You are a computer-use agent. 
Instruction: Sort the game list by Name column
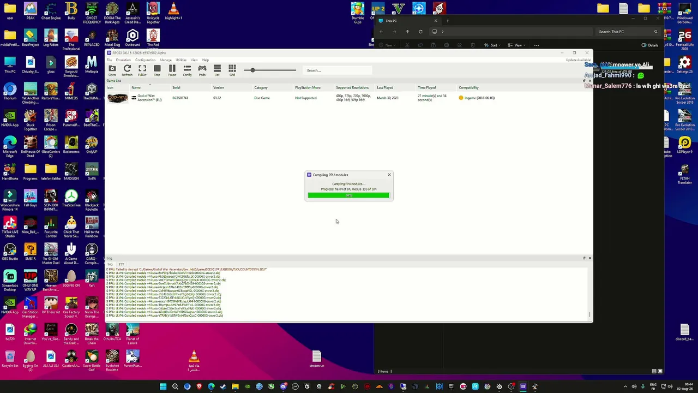click(136, 87)
